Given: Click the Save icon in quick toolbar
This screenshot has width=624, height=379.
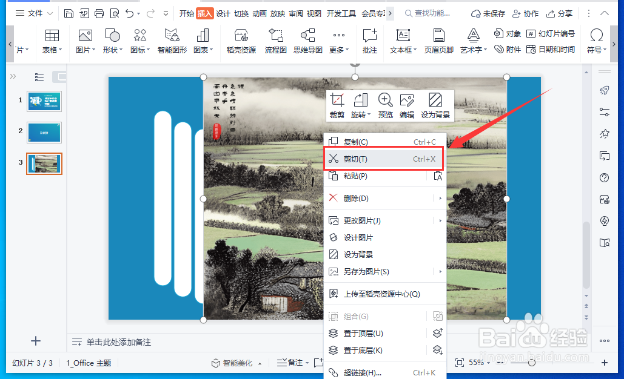Looking at the screenshot, I should (69, 13).
